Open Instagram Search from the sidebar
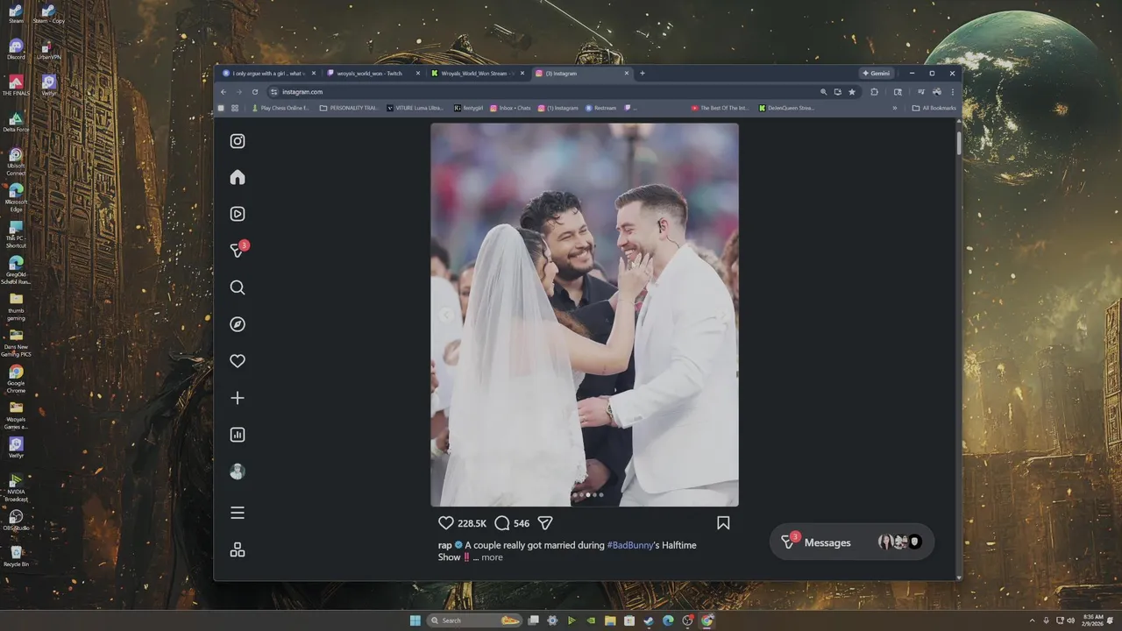 click(x=238, y=287)
